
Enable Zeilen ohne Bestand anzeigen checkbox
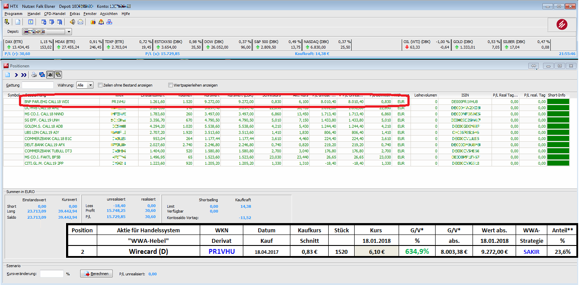[x=100, y=85]
